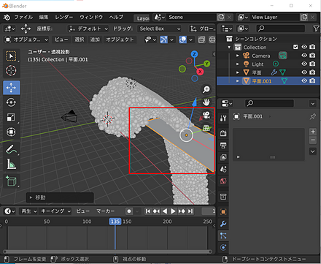This screenshot has width=321, height=264.
Task: Activate the Cursor tool
Action: 11,71
